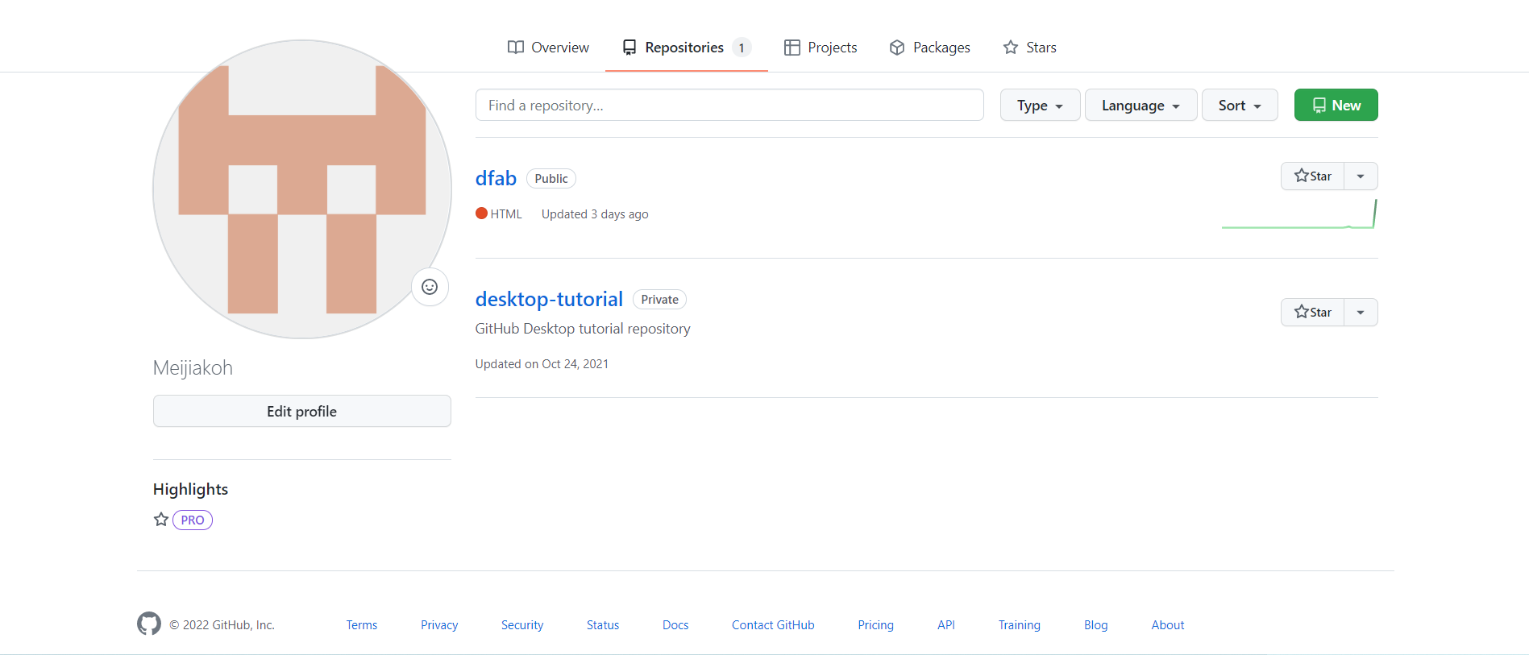Open the Docs footer link

pyautogui.click(x=675, y=625)
